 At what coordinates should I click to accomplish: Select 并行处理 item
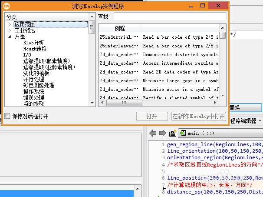click(x=34, y=79)
